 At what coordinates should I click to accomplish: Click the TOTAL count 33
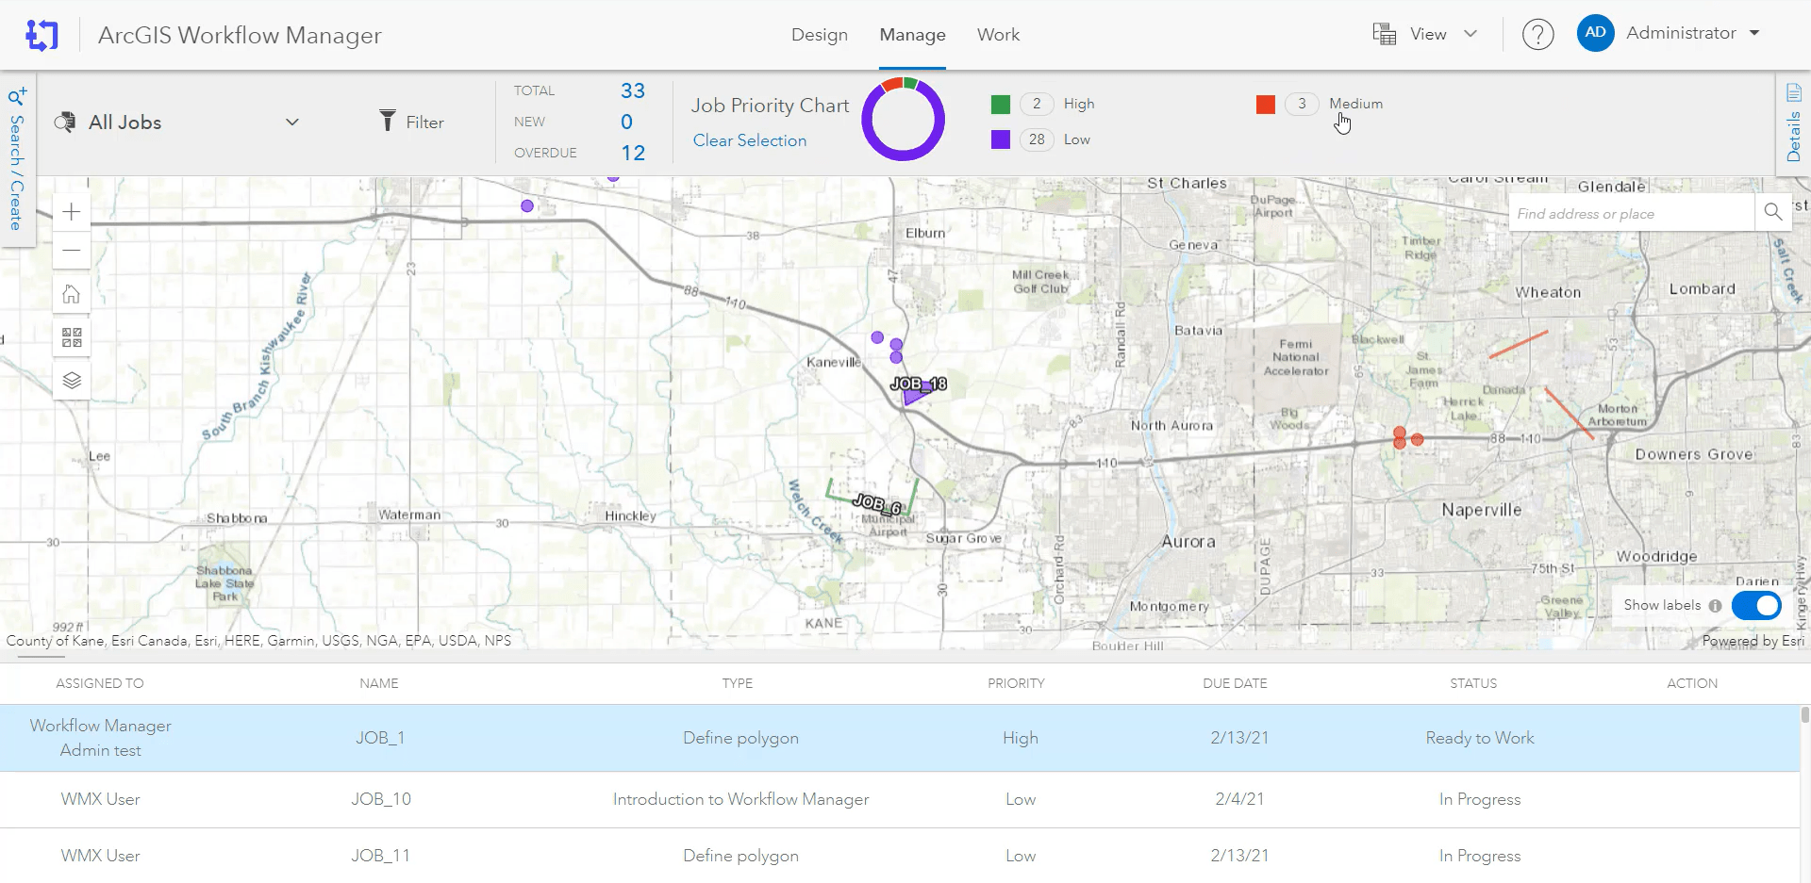(633, 90)
